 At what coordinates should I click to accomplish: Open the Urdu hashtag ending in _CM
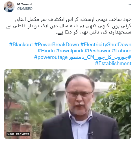(100, 57)
